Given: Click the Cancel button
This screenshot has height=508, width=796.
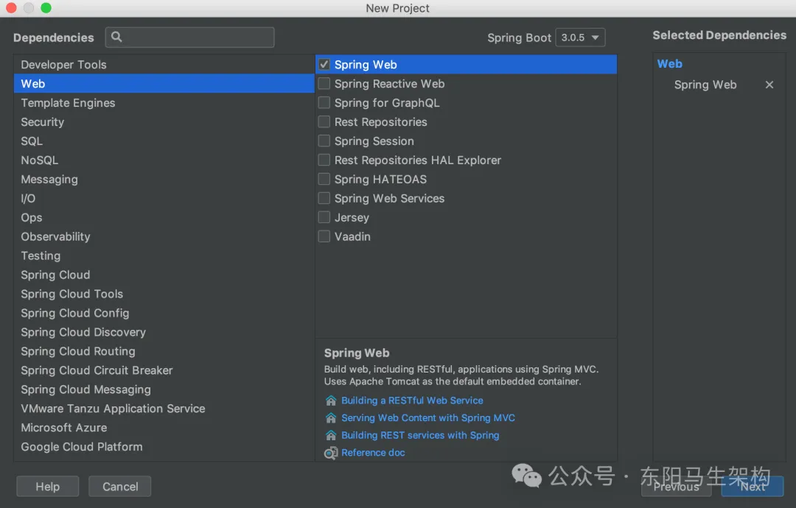Looking at the screenshot, I should pos(120,487).
